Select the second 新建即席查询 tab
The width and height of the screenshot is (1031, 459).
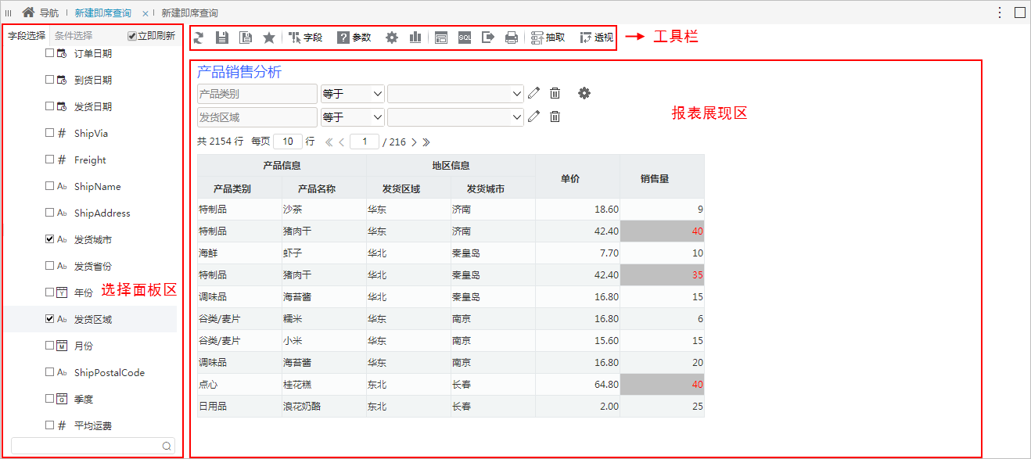tap(190, 13)
